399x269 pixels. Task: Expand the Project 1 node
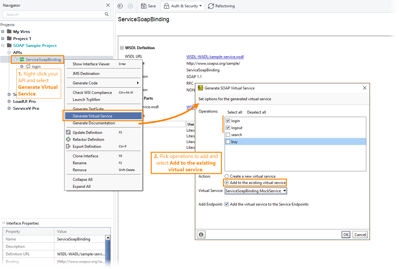tap(3, 38)
